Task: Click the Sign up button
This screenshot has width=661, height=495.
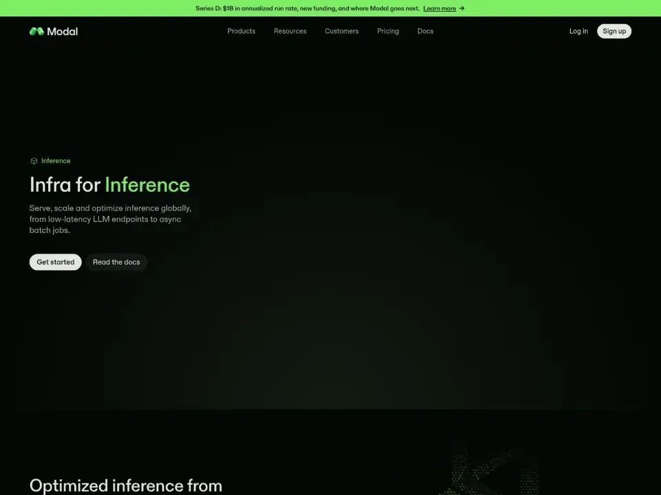Action: tap(614, 31)
